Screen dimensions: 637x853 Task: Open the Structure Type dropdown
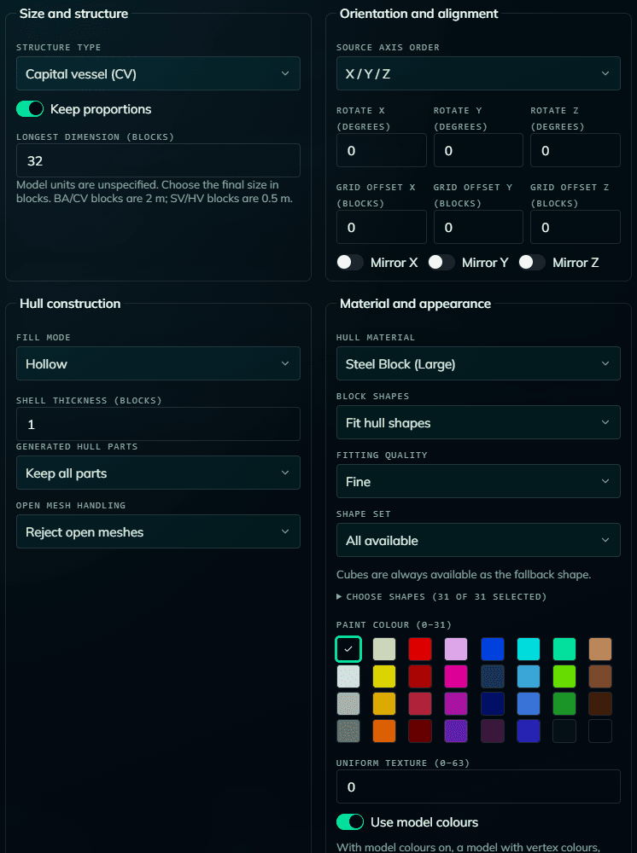coord(158,73)
